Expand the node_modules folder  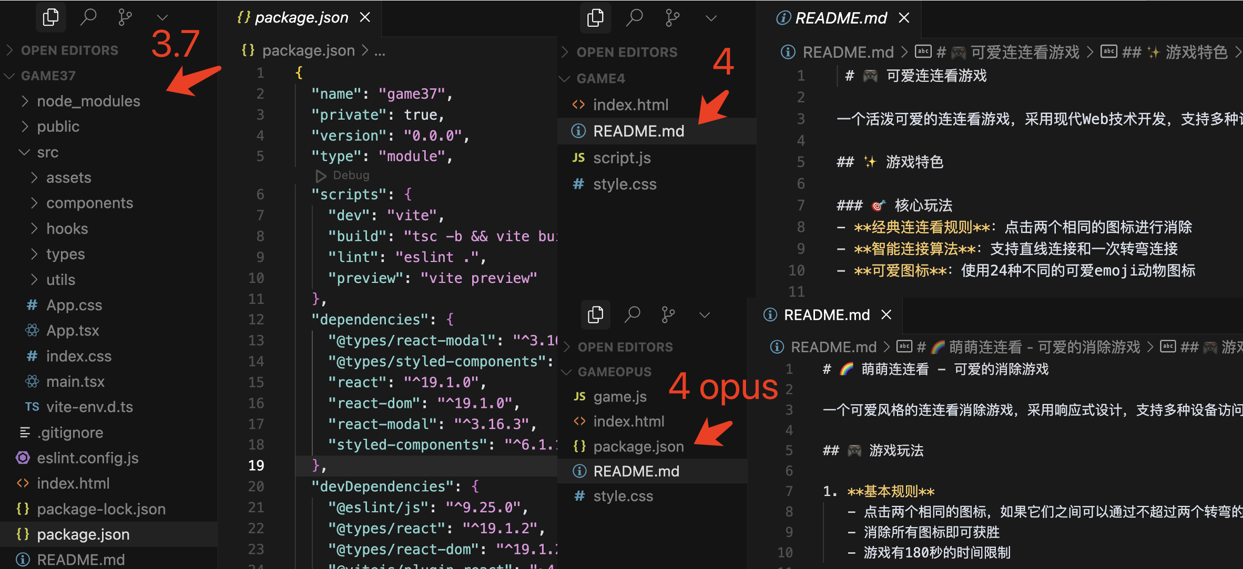(x=88, y=101)
